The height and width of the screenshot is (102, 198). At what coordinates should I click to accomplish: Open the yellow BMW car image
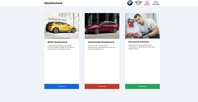(x=62, y=26)
